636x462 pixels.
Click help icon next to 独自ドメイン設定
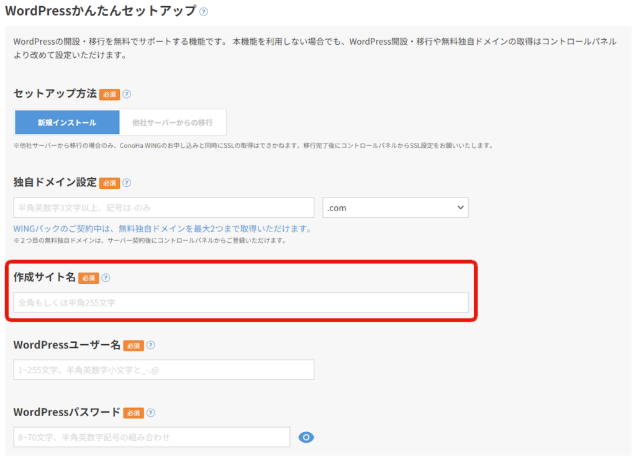pos(127,183)
